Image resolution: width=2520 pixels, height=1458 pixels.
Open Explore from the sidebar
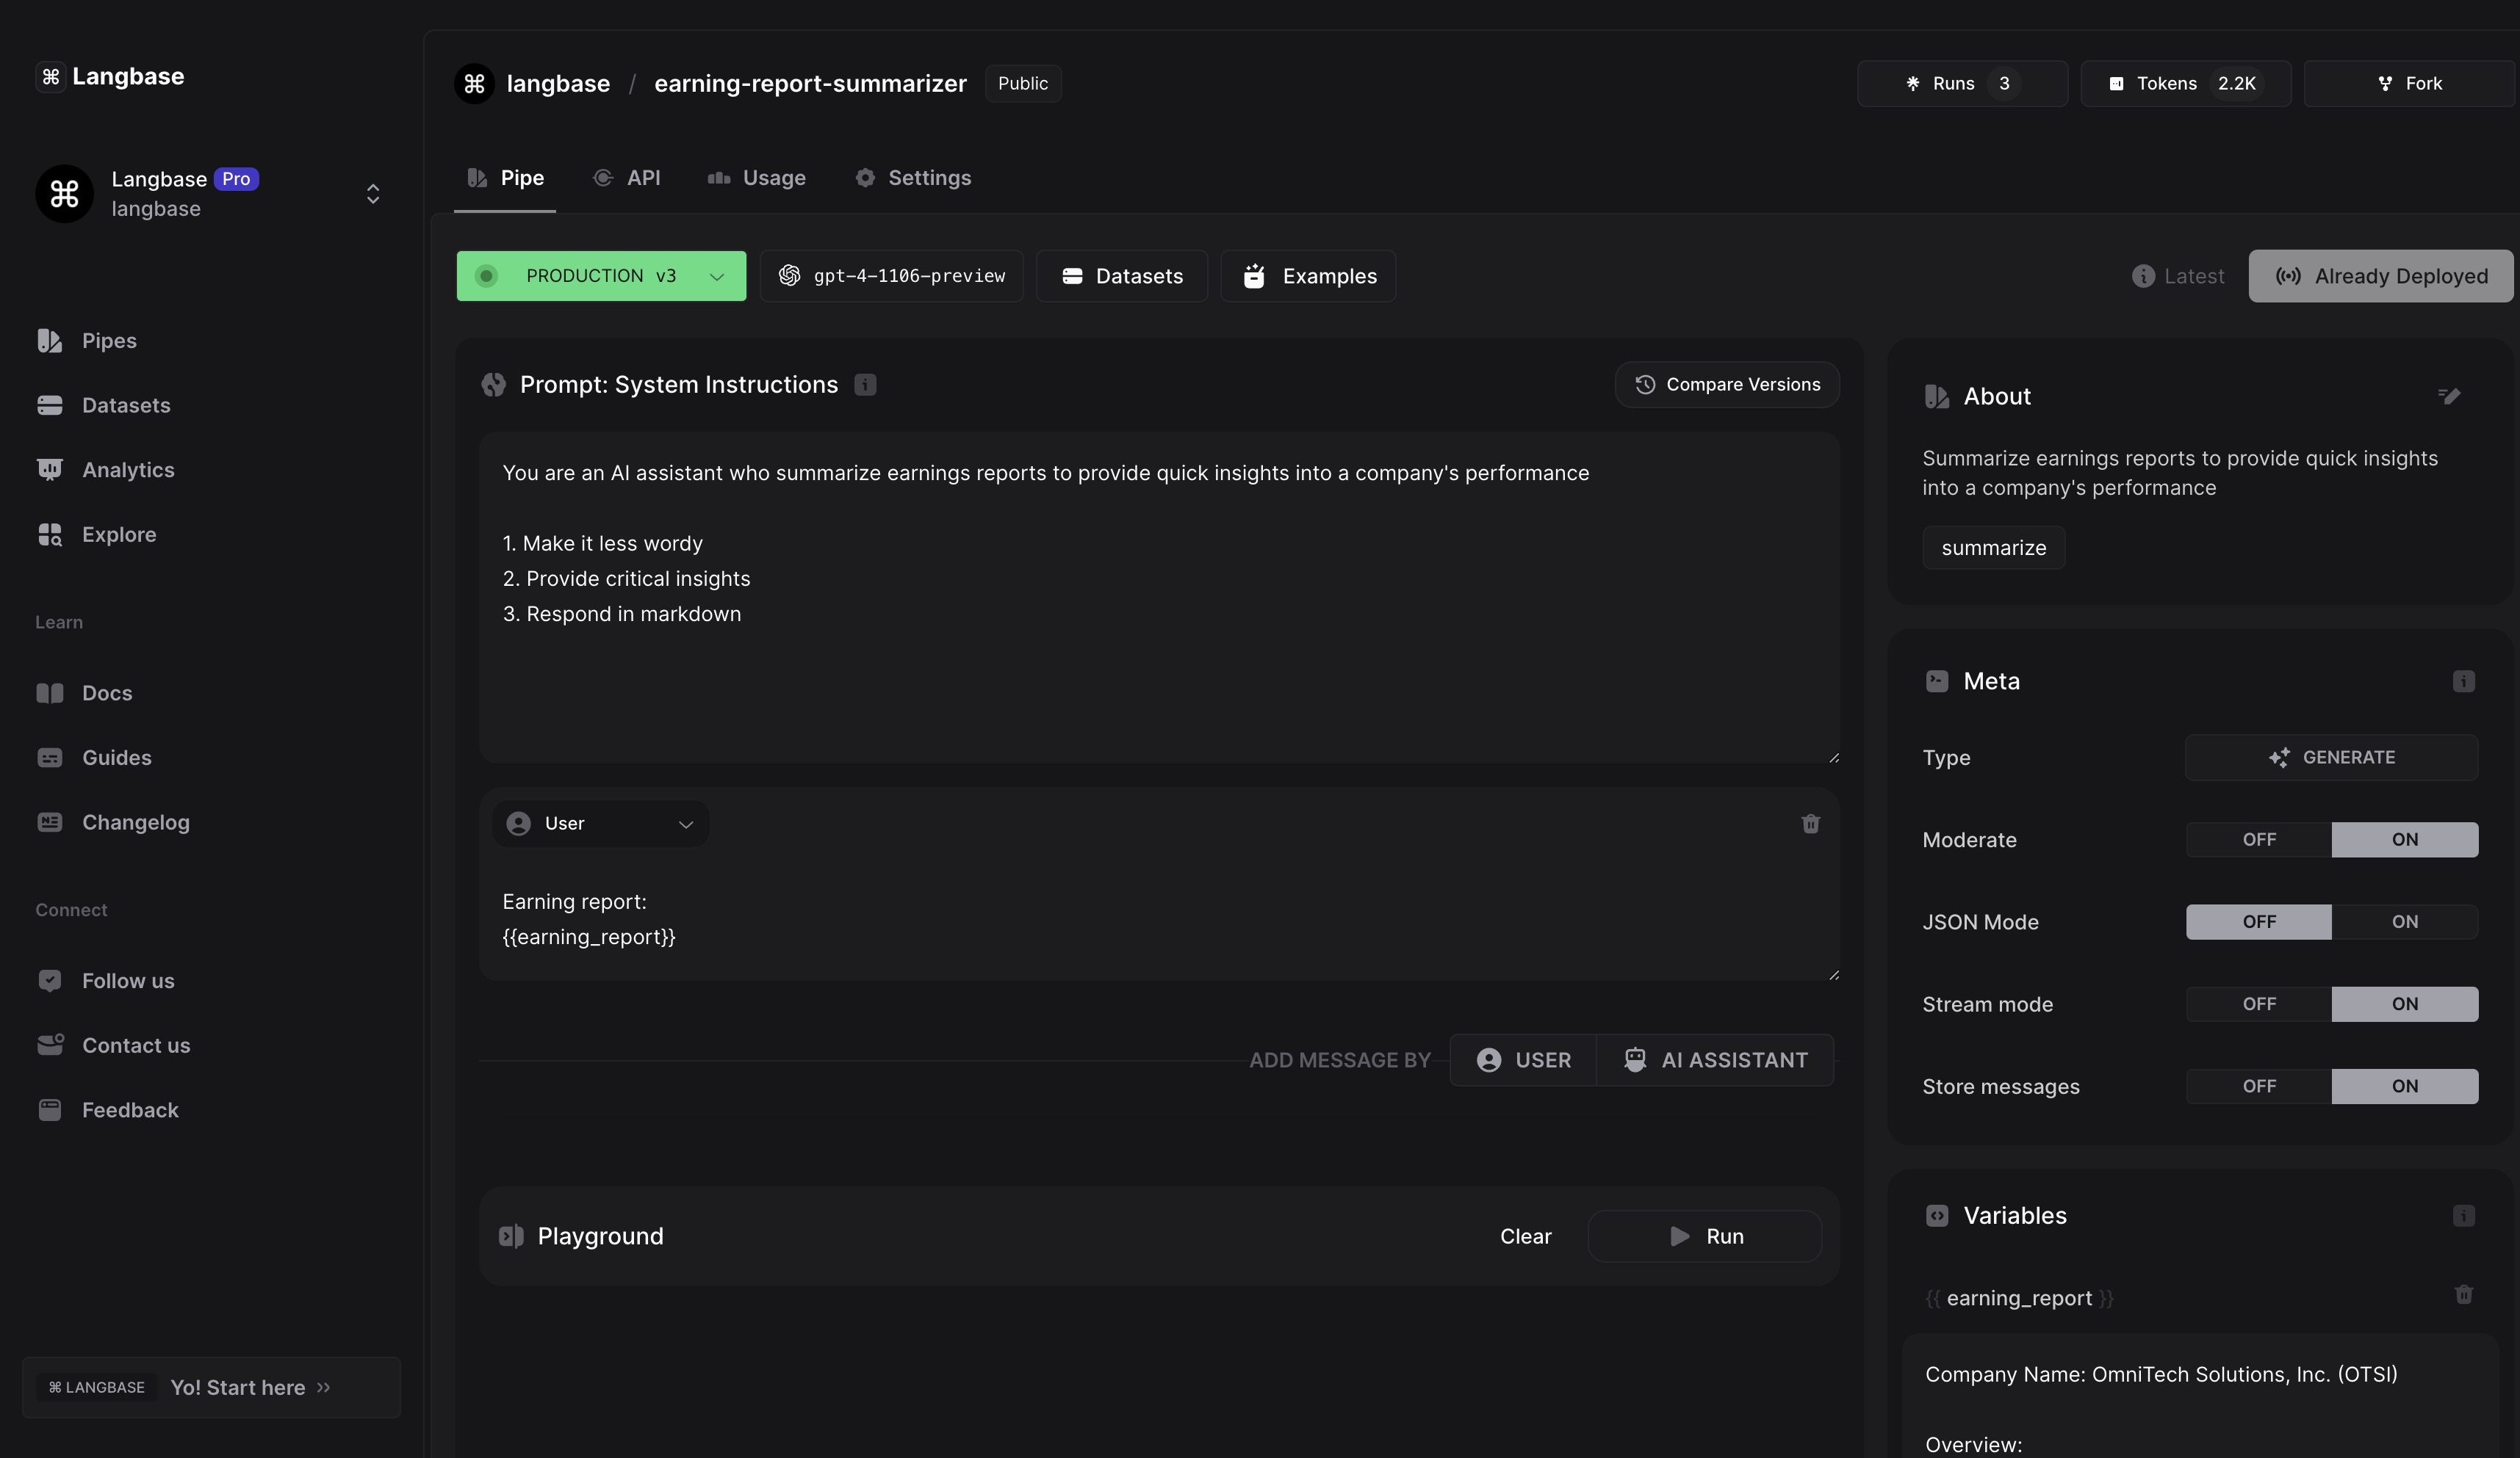click(x=118, y=534)
